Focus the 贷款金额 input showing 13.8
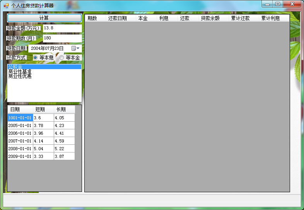 [x=62, y=28]
